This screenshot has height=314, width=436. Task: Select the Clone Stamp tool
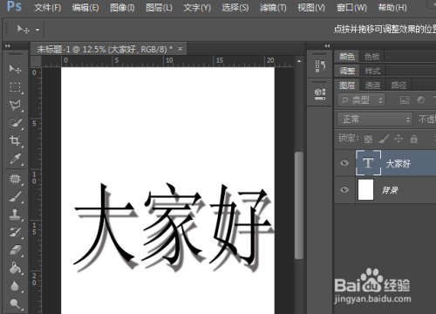[15, 215]
